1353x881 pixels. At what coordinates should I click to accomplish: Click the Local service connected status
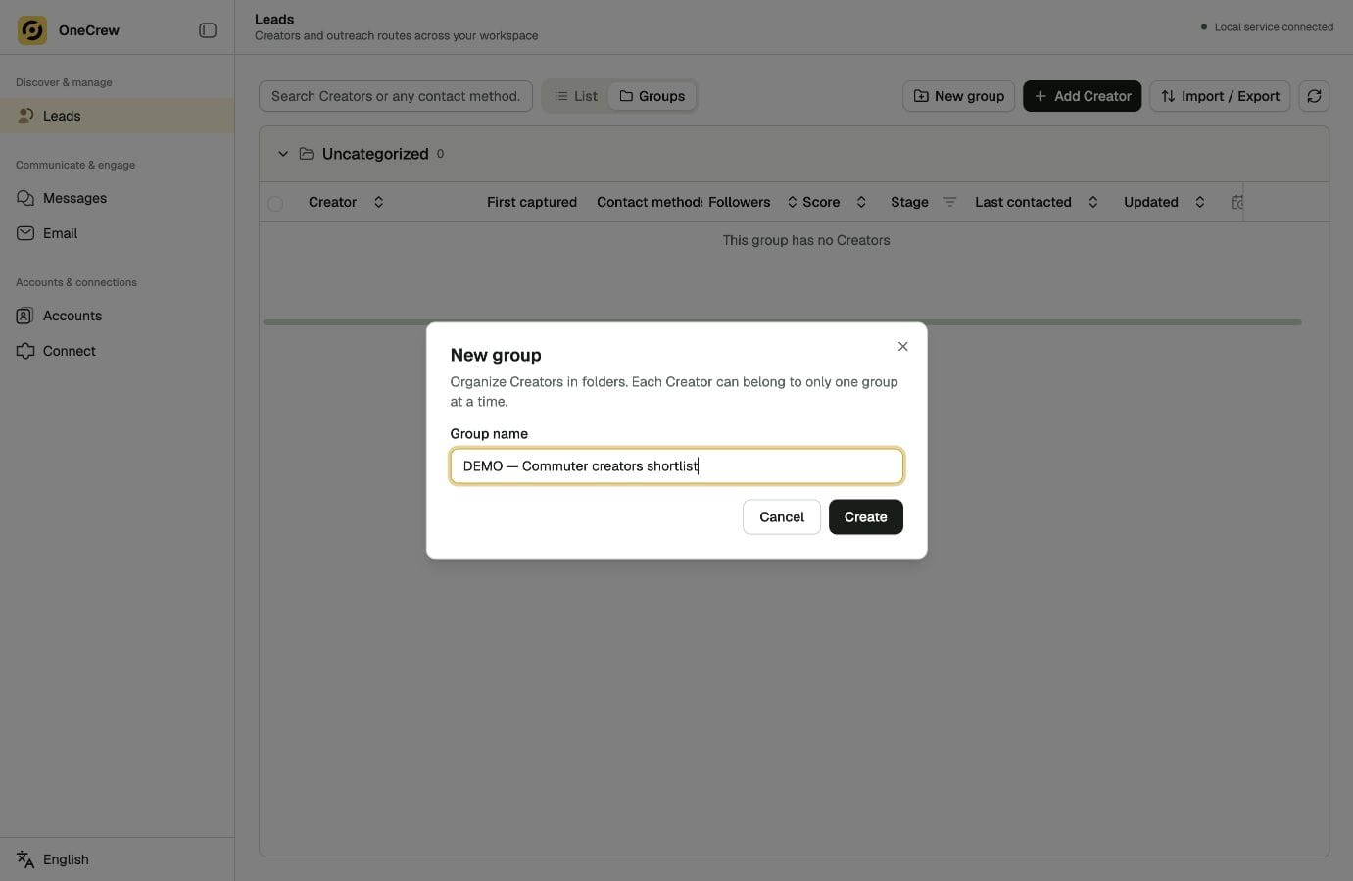(1267, 27)
